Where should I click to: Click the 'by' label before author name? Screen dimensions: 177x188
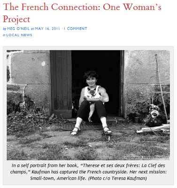coord(5,29)
